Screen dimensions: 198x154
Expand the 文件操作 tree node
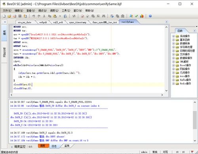173,54
